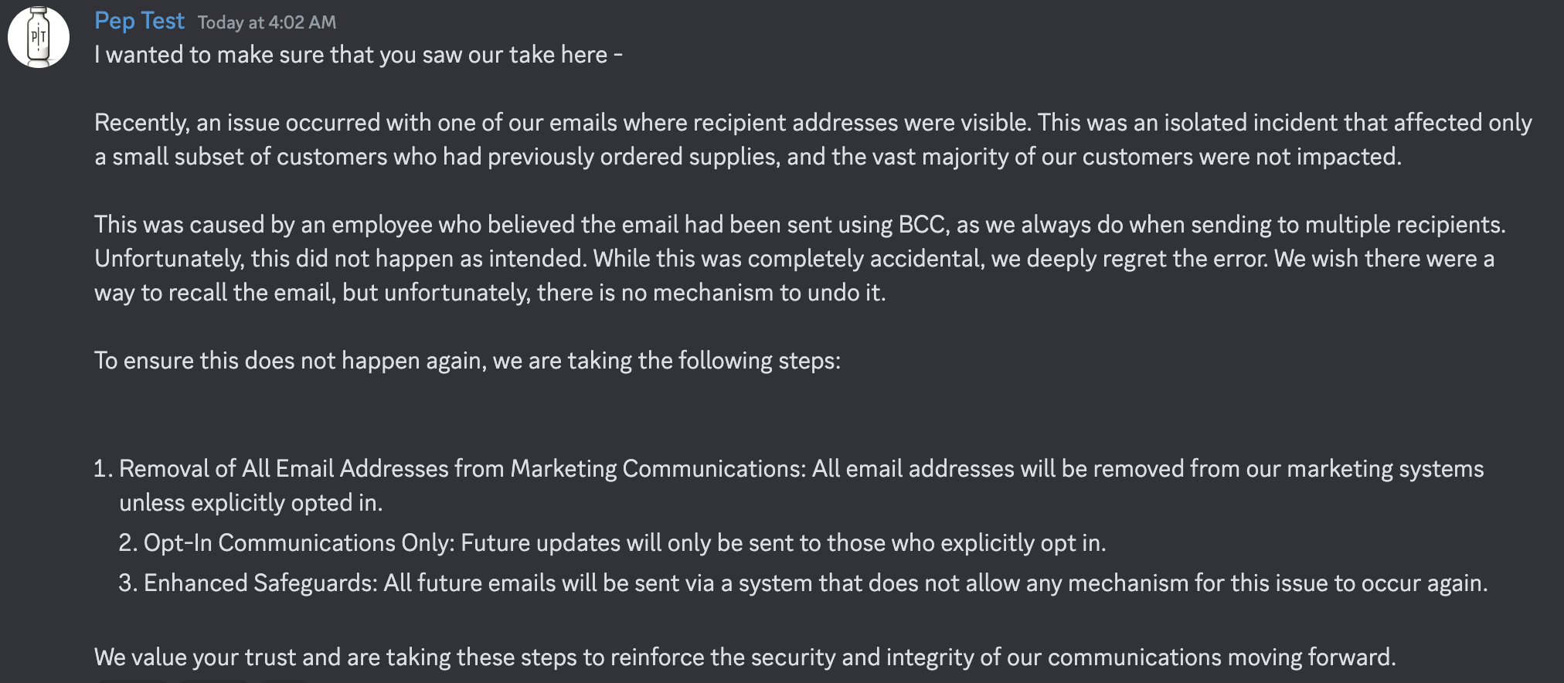
Task: Click the first partially visible reaction pill at bottom
Action: pyautogui.click(x=132, y=681)
